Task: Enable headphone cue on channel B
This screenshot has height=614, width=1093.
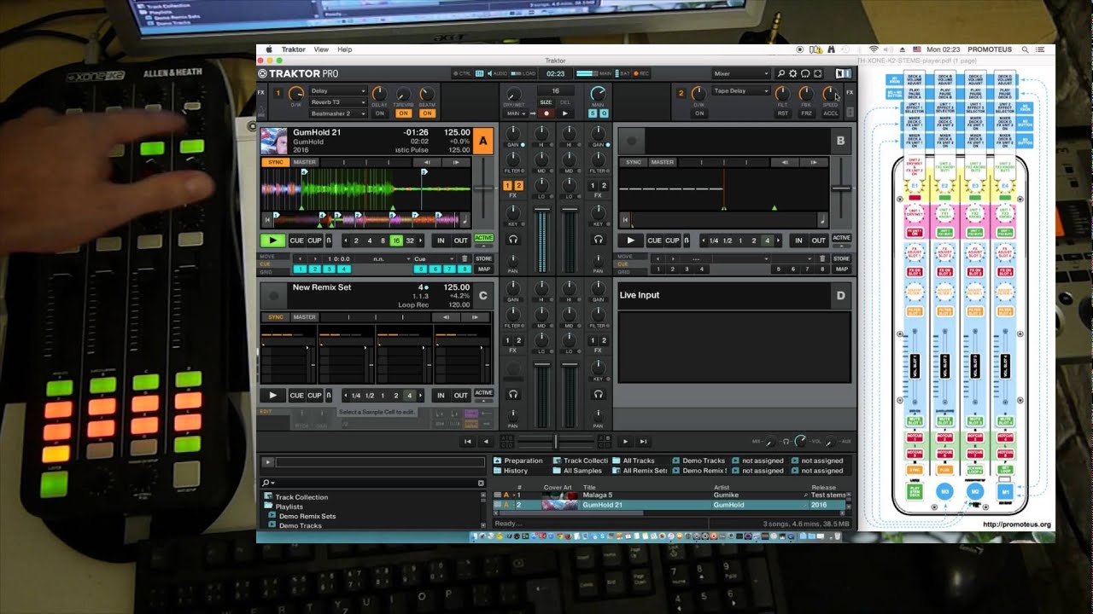Action: pos(598,240)
